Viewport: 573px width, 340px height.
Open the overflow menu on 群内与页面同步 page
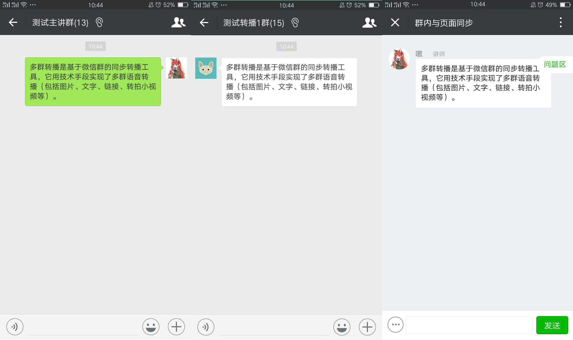tap(561, 23)
